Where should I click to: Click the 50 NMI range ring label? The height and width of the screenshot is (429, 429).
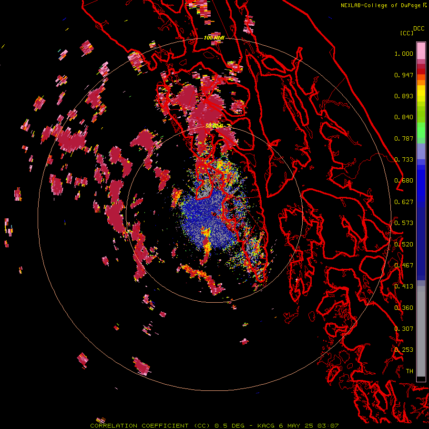pos(214,126)
